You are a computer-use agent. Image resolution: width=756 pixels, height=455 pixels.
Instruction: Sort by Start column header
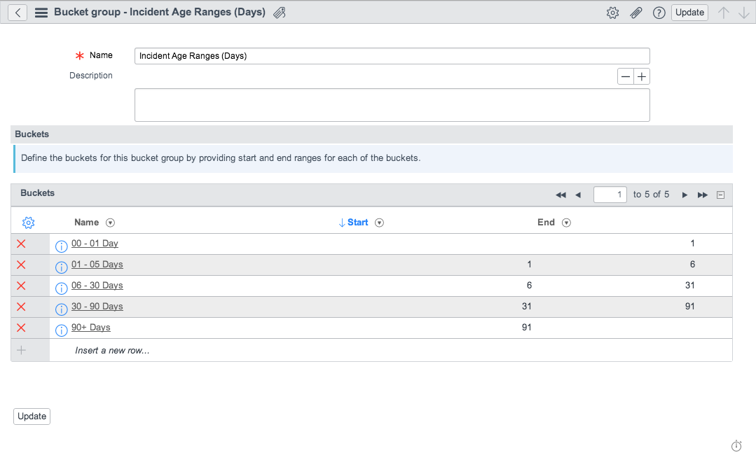[357, 223]
